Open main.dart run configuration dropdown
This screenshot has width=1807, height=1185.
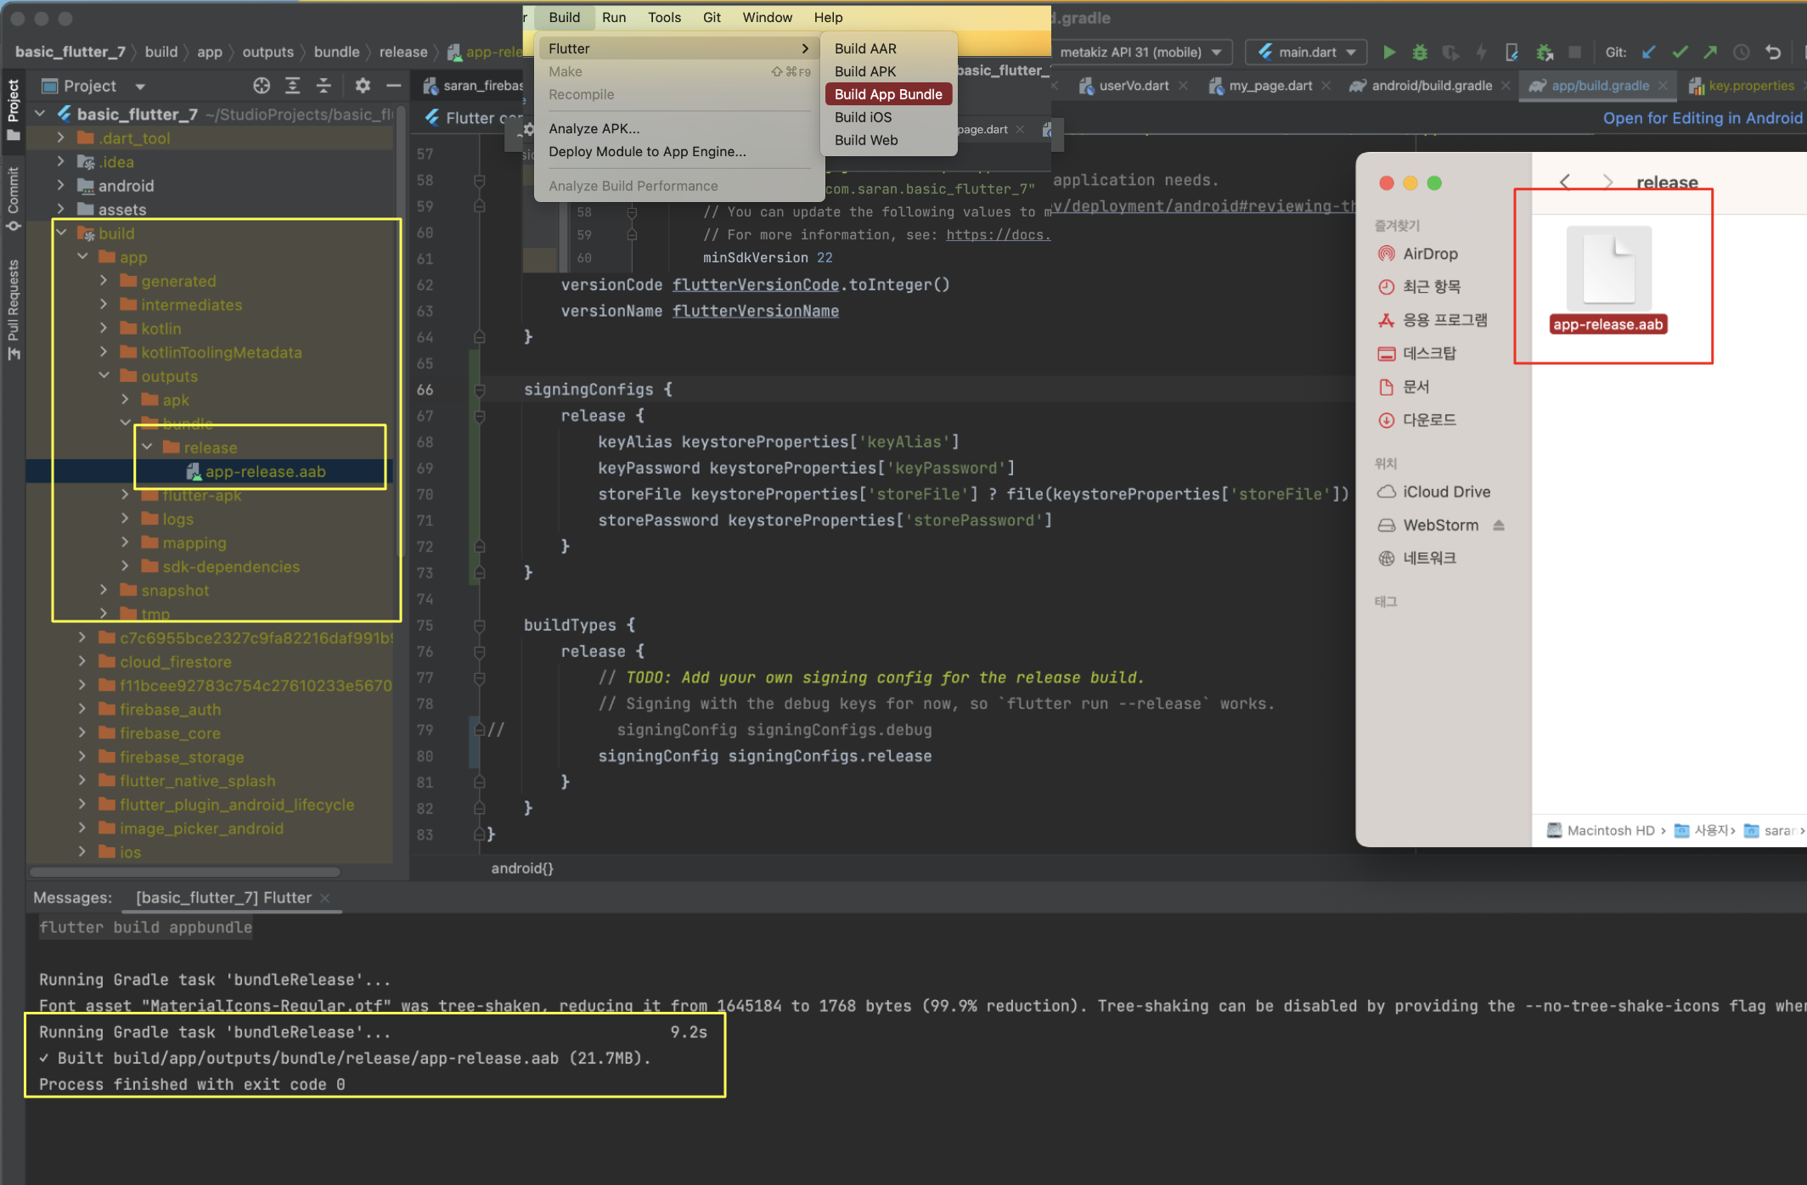coord(1306,52)
